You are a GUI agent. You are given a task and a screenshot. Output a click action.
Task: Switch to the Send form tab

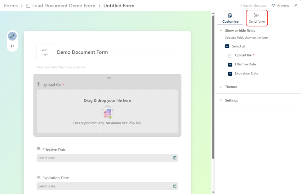click(x=257, y=18)
